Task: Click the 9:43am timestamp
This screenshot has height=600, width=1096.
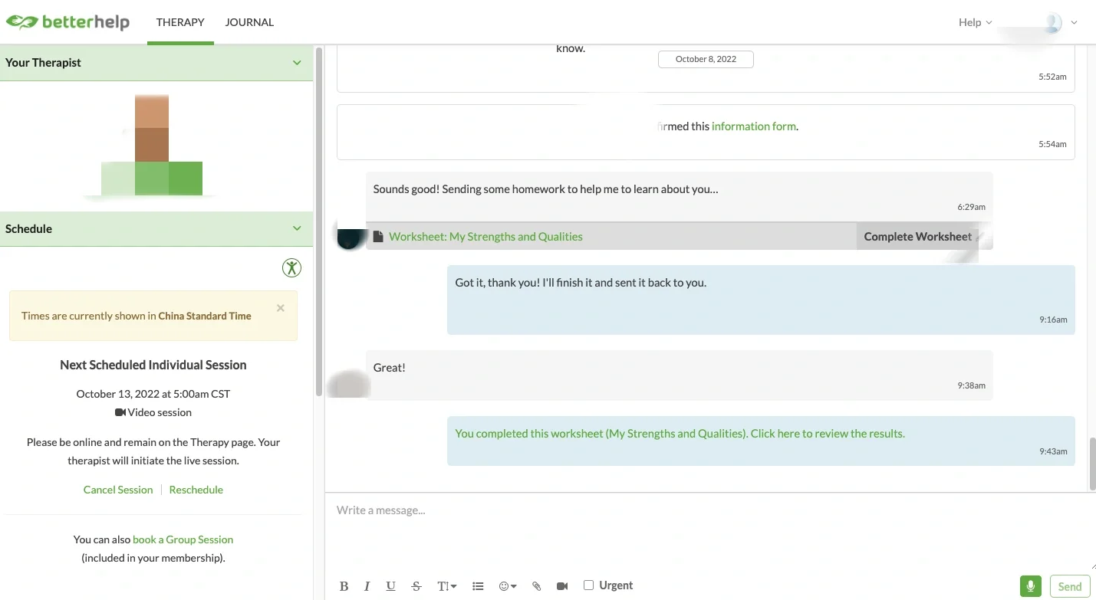Action: point(1053,451)
